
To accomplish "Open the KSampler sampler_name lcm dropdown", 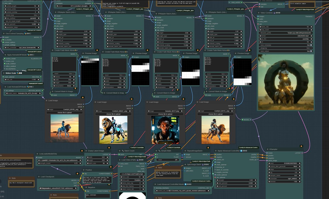I will pos(285,175).
